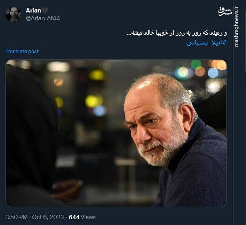This screenshot has width=246, height=225.
Task: Click the 3:50 PM timestamp
Action: coord(16,217)
